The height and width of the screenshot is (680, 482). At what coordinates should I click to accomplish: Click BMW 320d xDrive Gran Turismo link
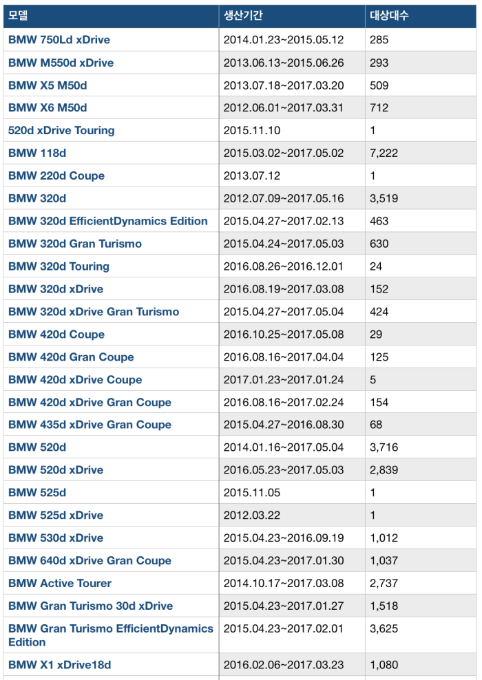click(94, 312)
